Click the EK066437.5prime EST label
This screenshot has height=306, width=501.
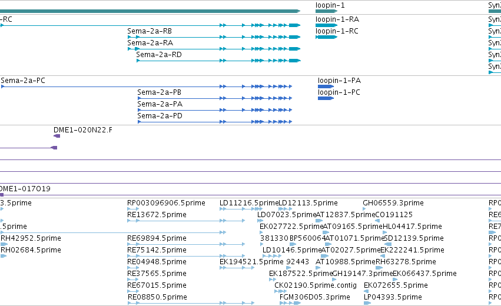coord(424,274)
